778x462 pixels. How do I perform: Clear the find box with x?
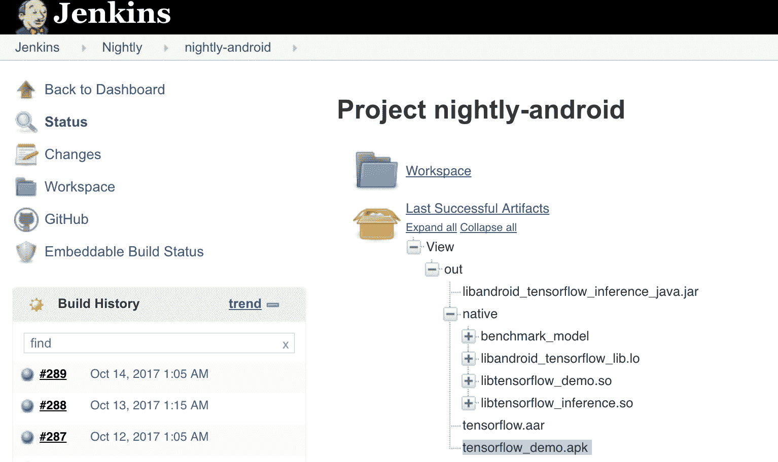coord(286,344)
